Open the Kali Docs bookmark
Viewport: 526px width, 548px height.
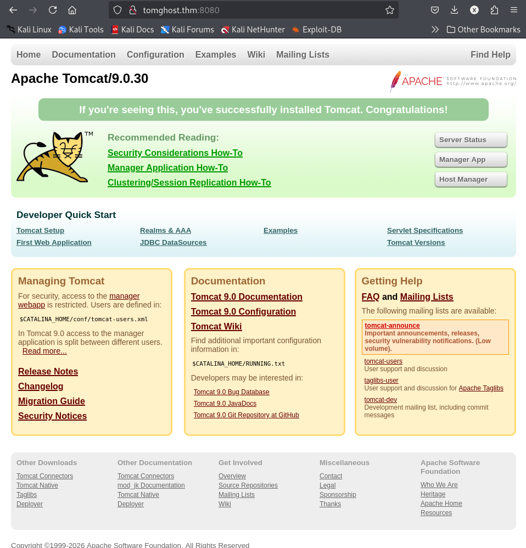[x=132, y=30]
